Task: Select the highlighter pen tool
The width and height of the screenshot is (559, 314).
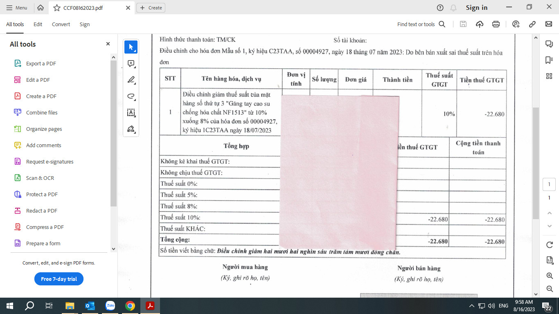Action: point(131,80)
